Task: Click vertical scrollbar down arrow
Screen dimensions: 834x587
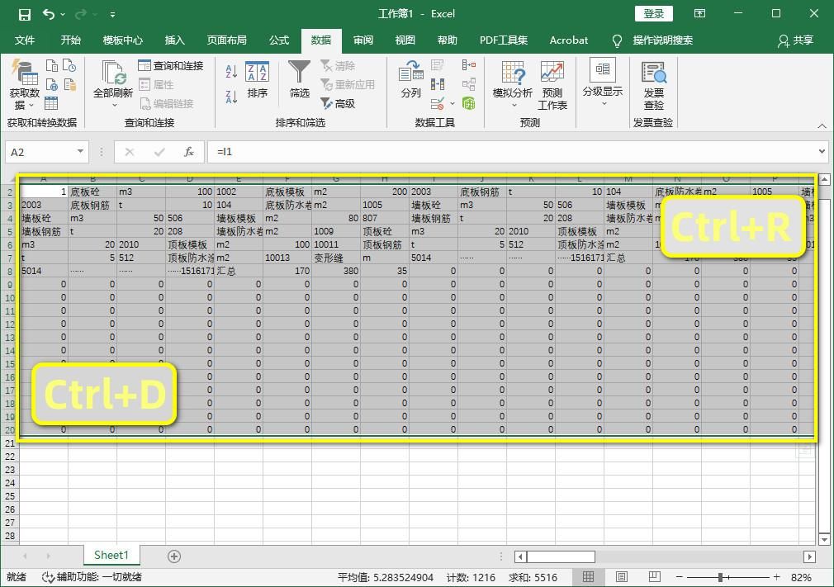Action: (x=824, y=539)
